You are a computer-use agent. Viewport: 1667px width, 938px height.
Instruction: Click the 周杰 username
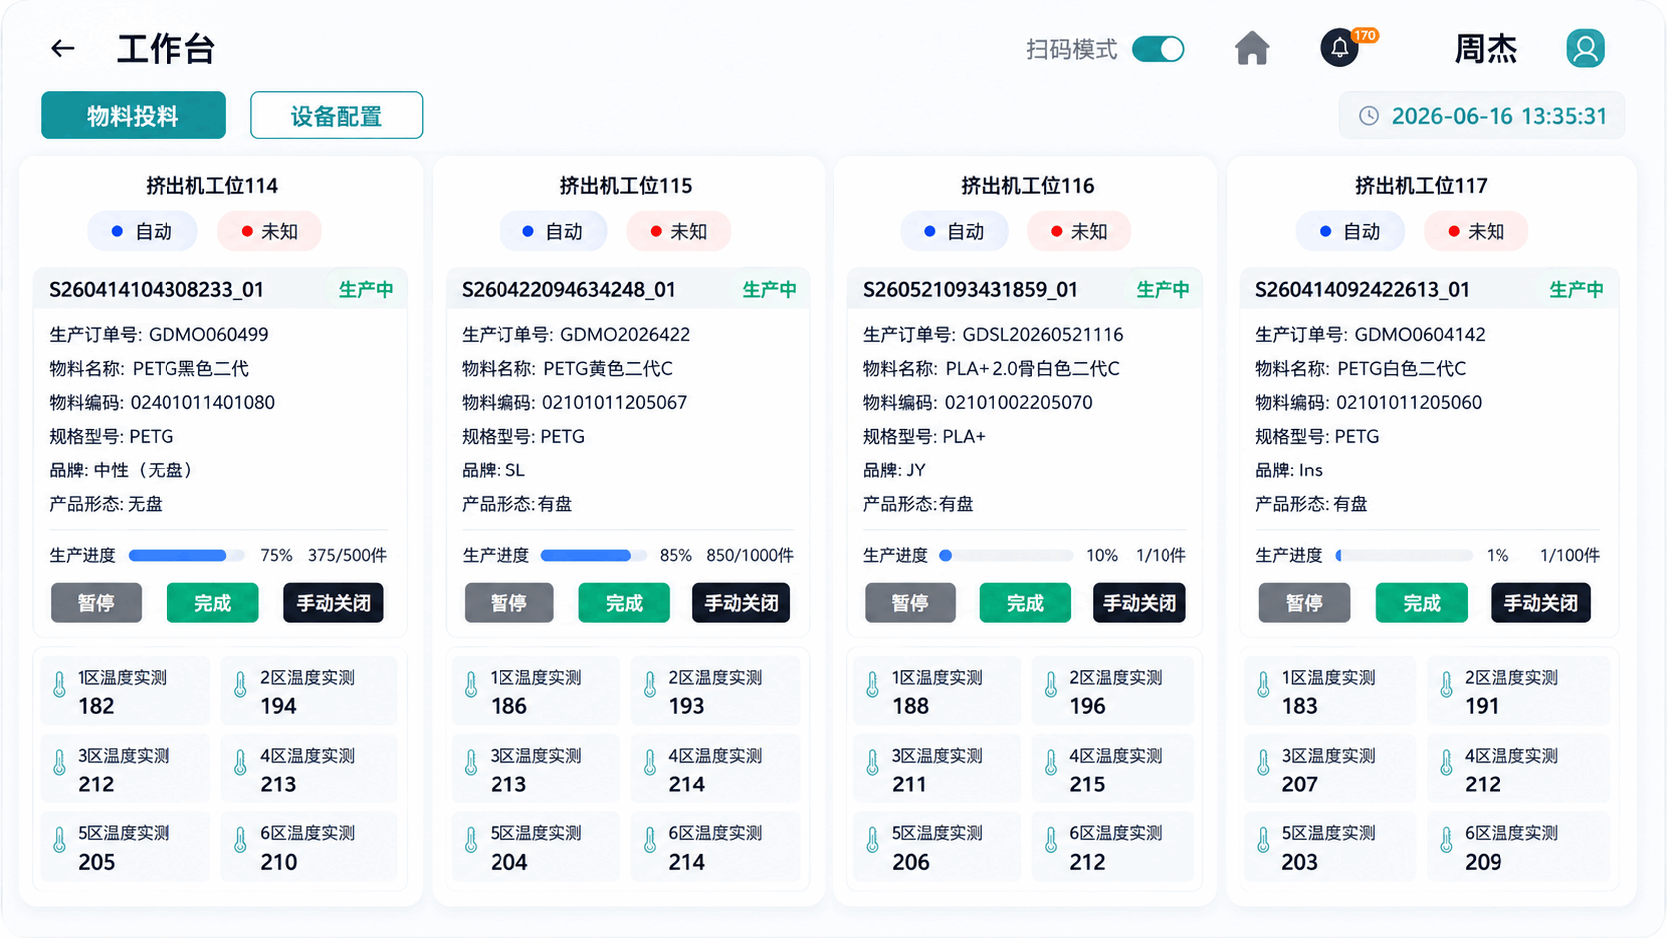click(1486, 49)
